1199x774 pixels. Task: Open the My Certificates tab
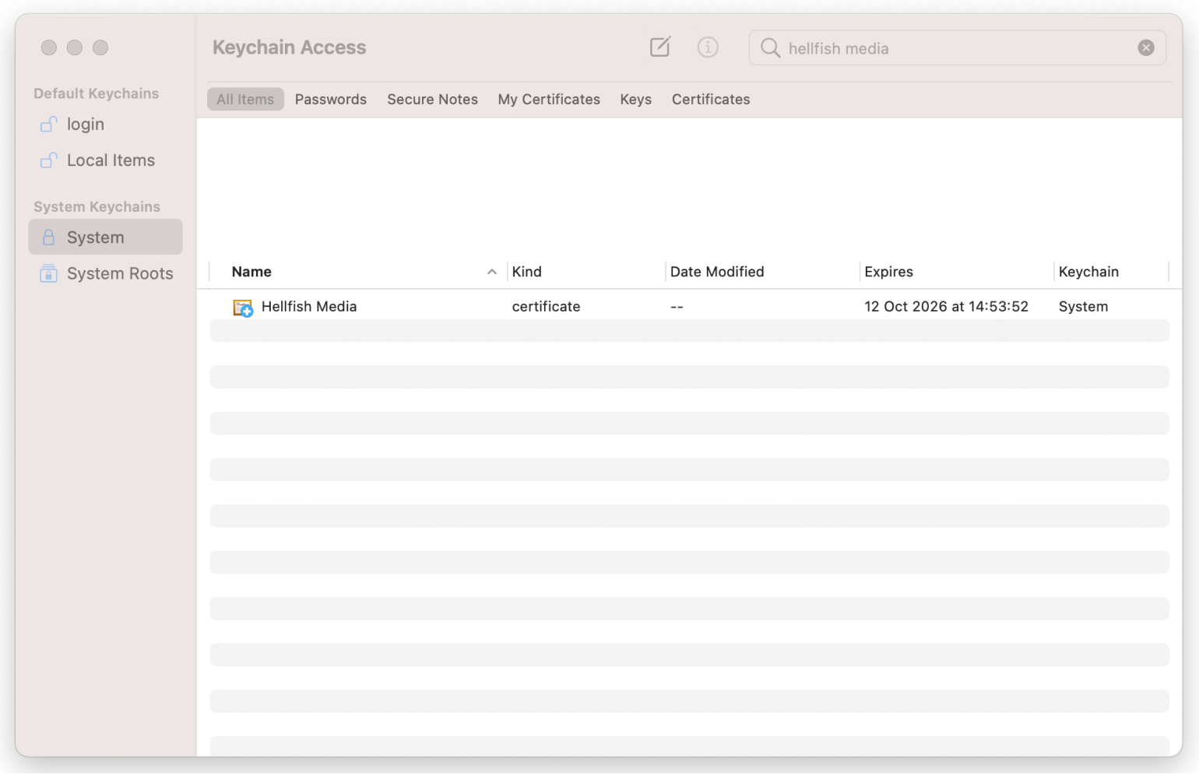[549, 99]
